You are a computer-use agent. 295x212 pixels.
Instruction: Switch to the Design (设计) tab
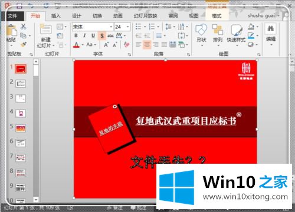tap(77, 16)
